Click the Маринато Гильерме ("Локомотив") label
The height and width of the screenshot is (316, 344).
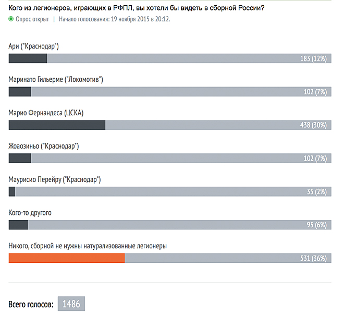(56, 79)
